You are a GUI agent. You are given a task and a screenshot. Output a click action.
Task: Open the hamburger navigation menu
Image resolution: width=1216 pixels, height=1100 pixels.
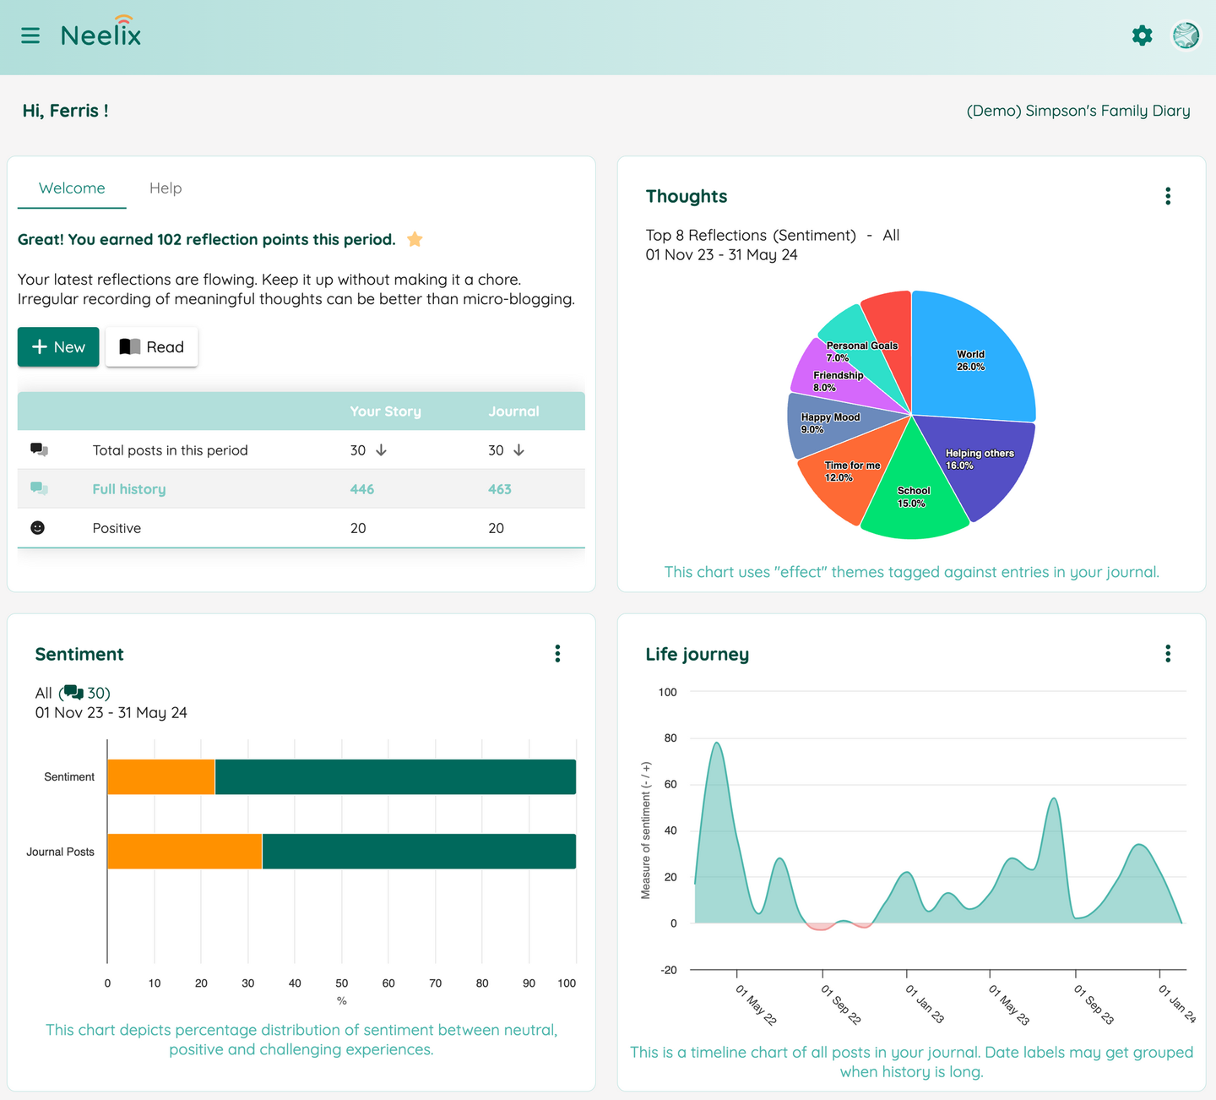point(30,35)
